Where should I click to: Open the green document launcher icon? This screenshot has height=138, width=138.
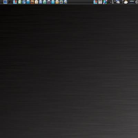point(20,2)
